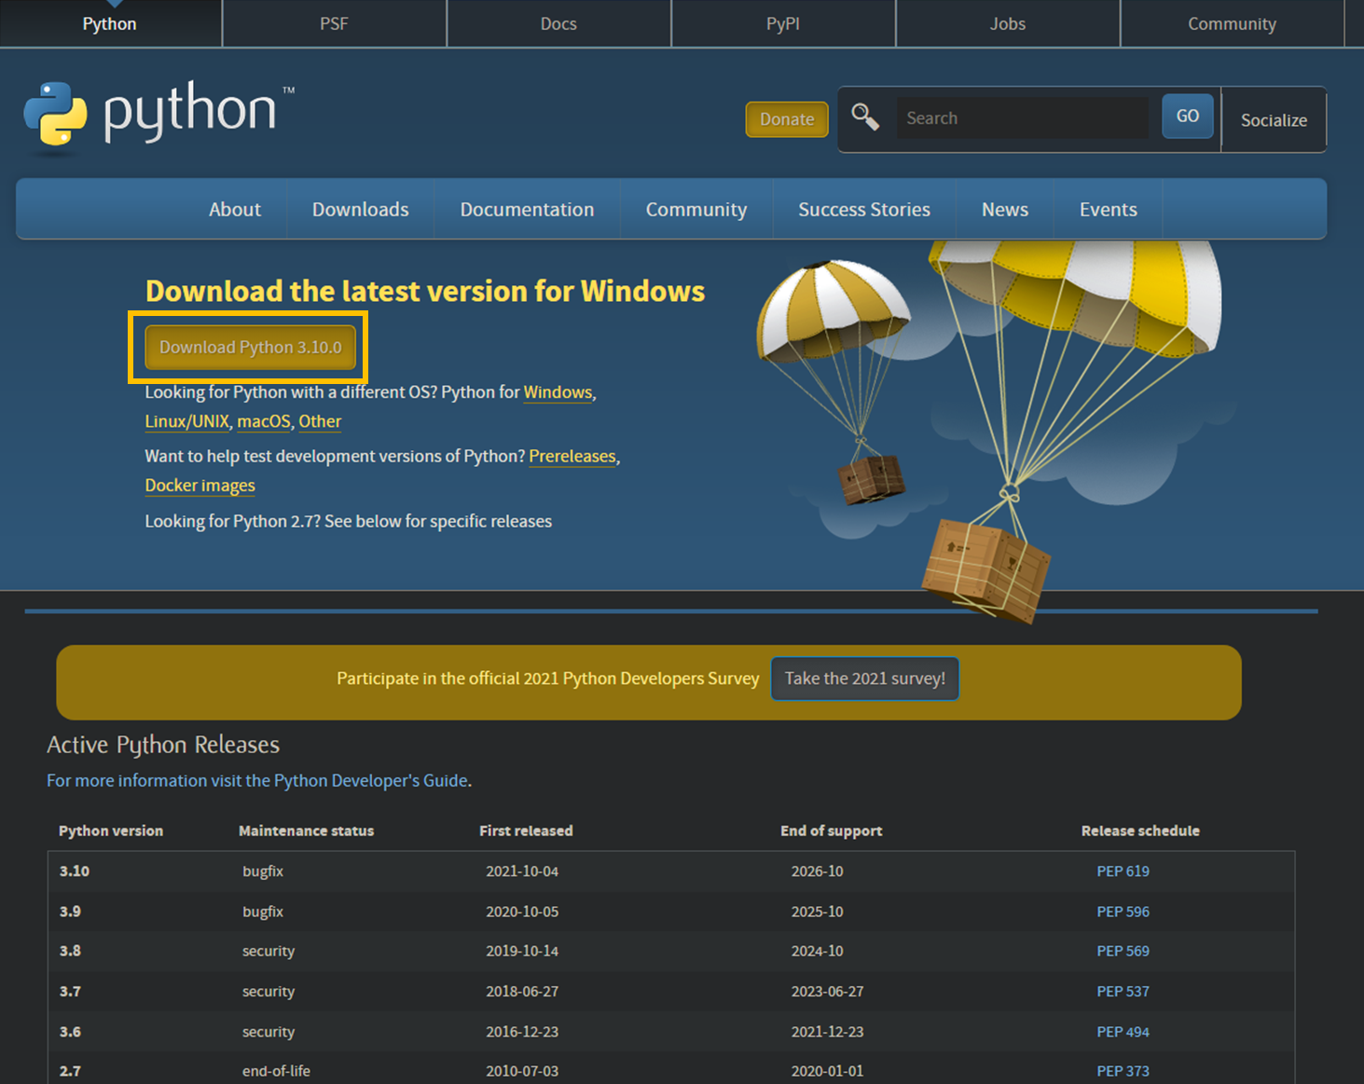The height and width of the screenshot is (1084, 1364).
Task: Open PEP 569 release schedule
Action: [x=1123, y=952]
